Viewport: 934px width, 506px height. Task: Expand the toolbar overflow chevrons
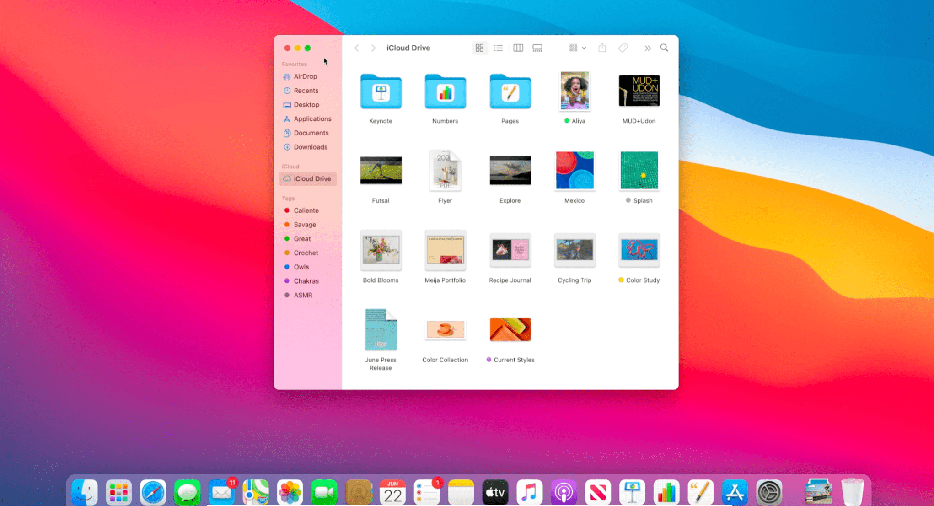tap(648, 48)
